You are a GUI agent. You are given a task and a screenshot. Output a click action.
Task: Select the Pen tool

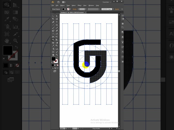click(53, 22)
